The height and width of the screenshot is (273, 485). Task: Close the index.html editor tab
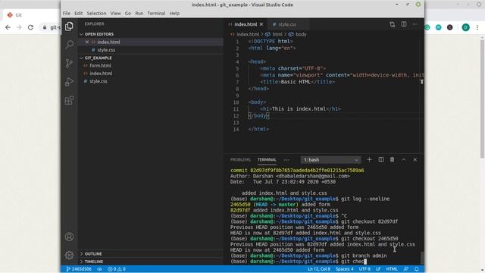[x=261, y=24]
